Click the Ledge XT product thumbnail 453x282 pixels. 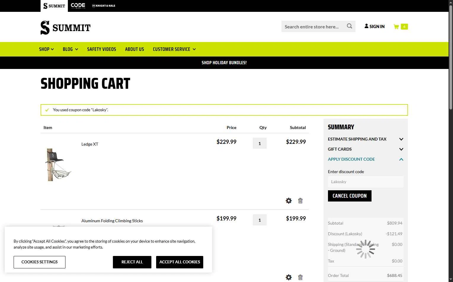point(58,165)
